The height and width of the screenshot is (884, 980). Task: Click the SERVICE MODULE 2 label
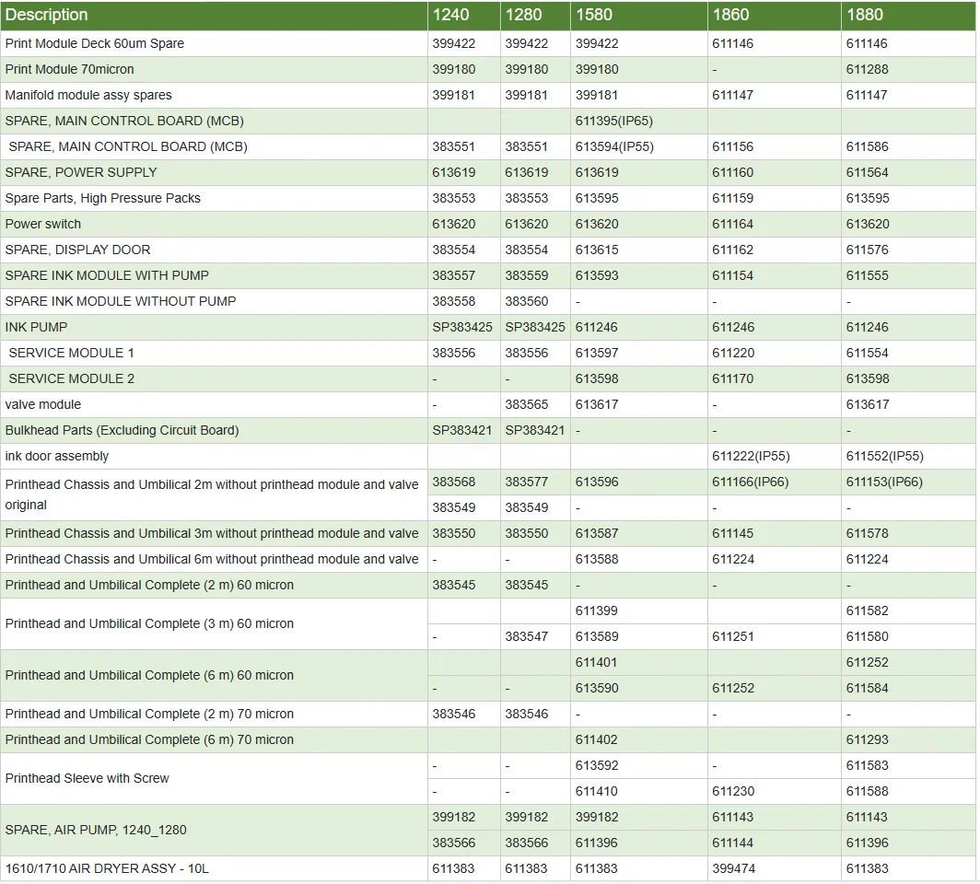(71, 378)
